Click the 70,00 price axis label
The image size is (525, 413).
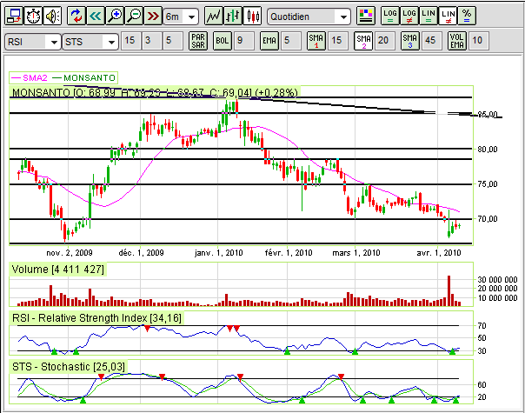click(x=488, y=219)
